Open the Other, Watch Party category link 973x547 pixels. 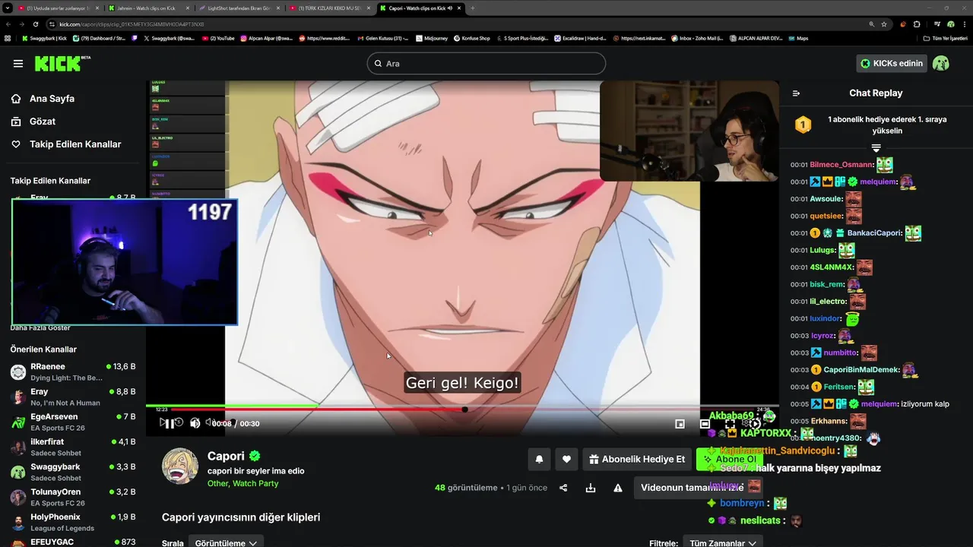tap(242, 483)
